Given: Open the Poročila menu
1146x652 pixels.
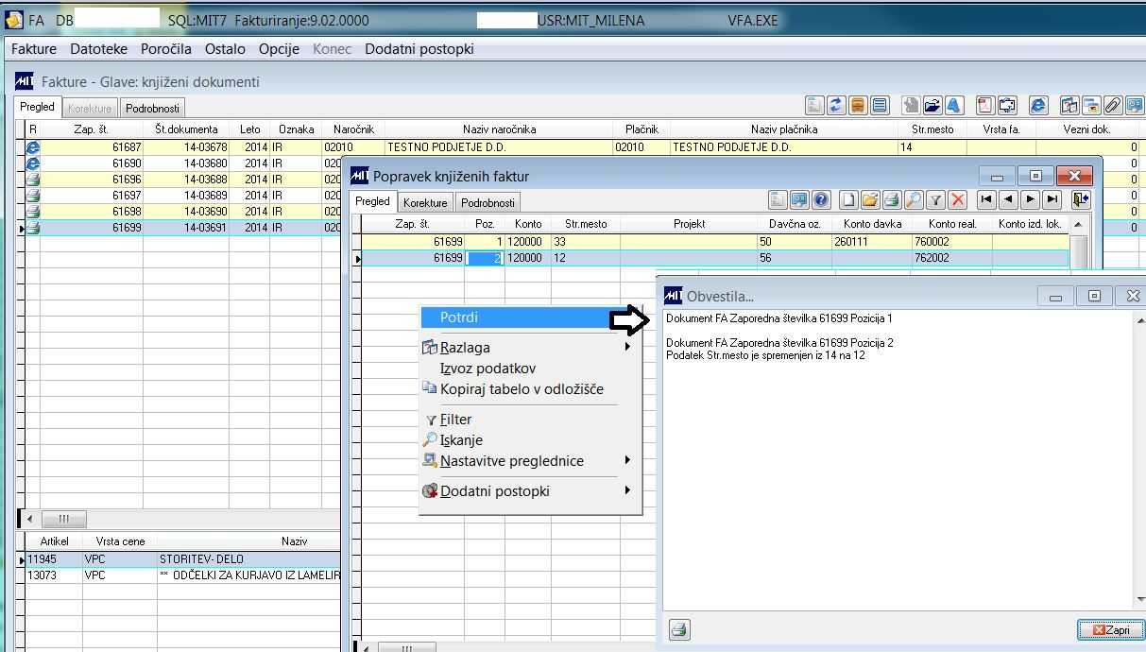Looking at the screenshot, I should coord(166,49).
